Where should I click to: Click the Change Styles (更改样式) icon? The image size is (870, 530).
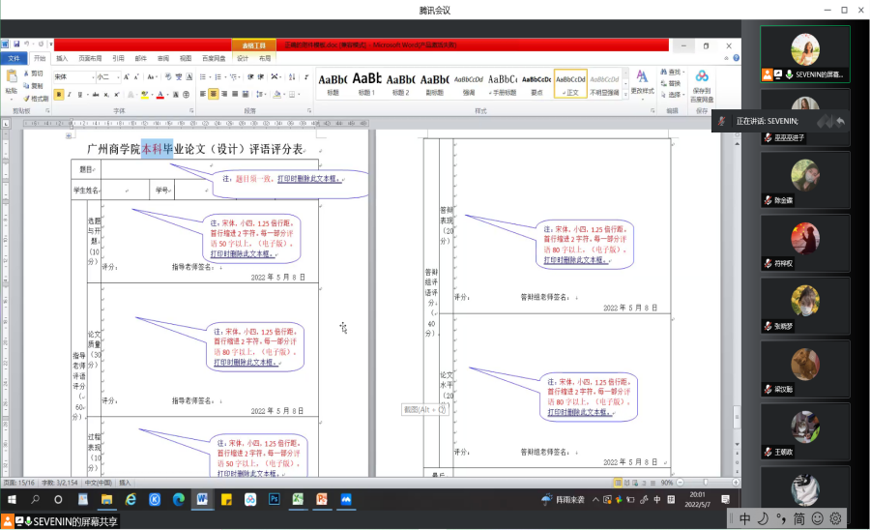point(642,78)
